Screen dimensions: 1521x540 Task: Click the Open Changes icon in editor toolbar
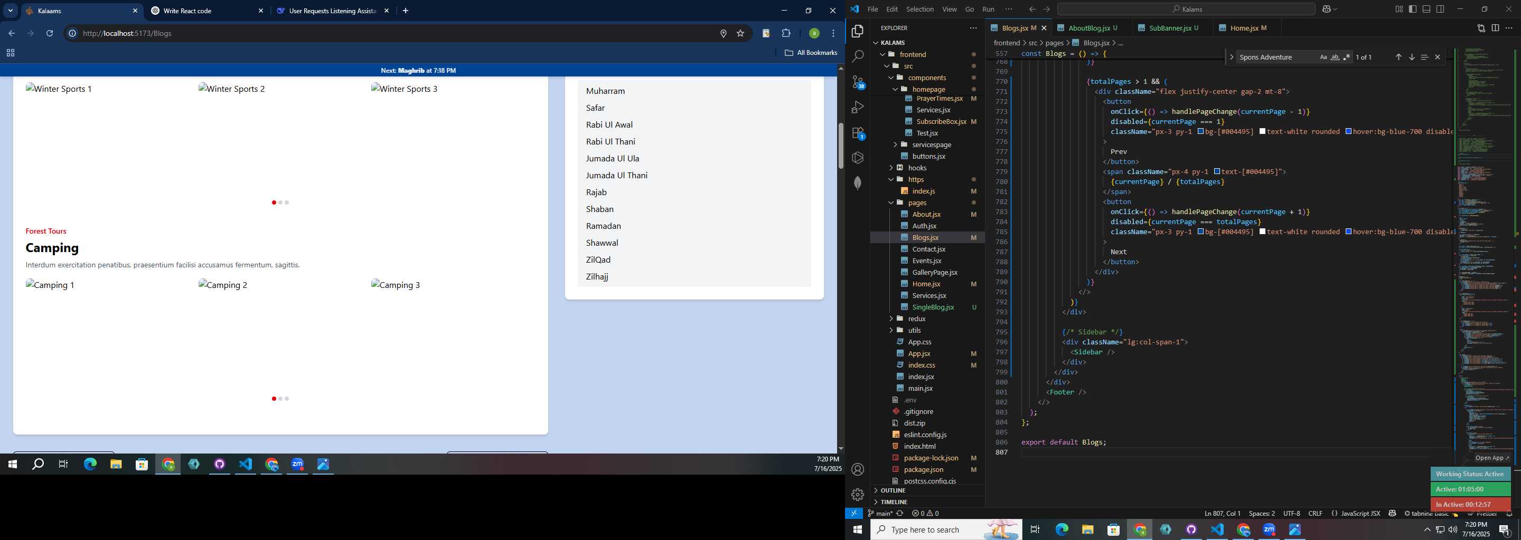pyautogui.click(x=1481, y=28)
